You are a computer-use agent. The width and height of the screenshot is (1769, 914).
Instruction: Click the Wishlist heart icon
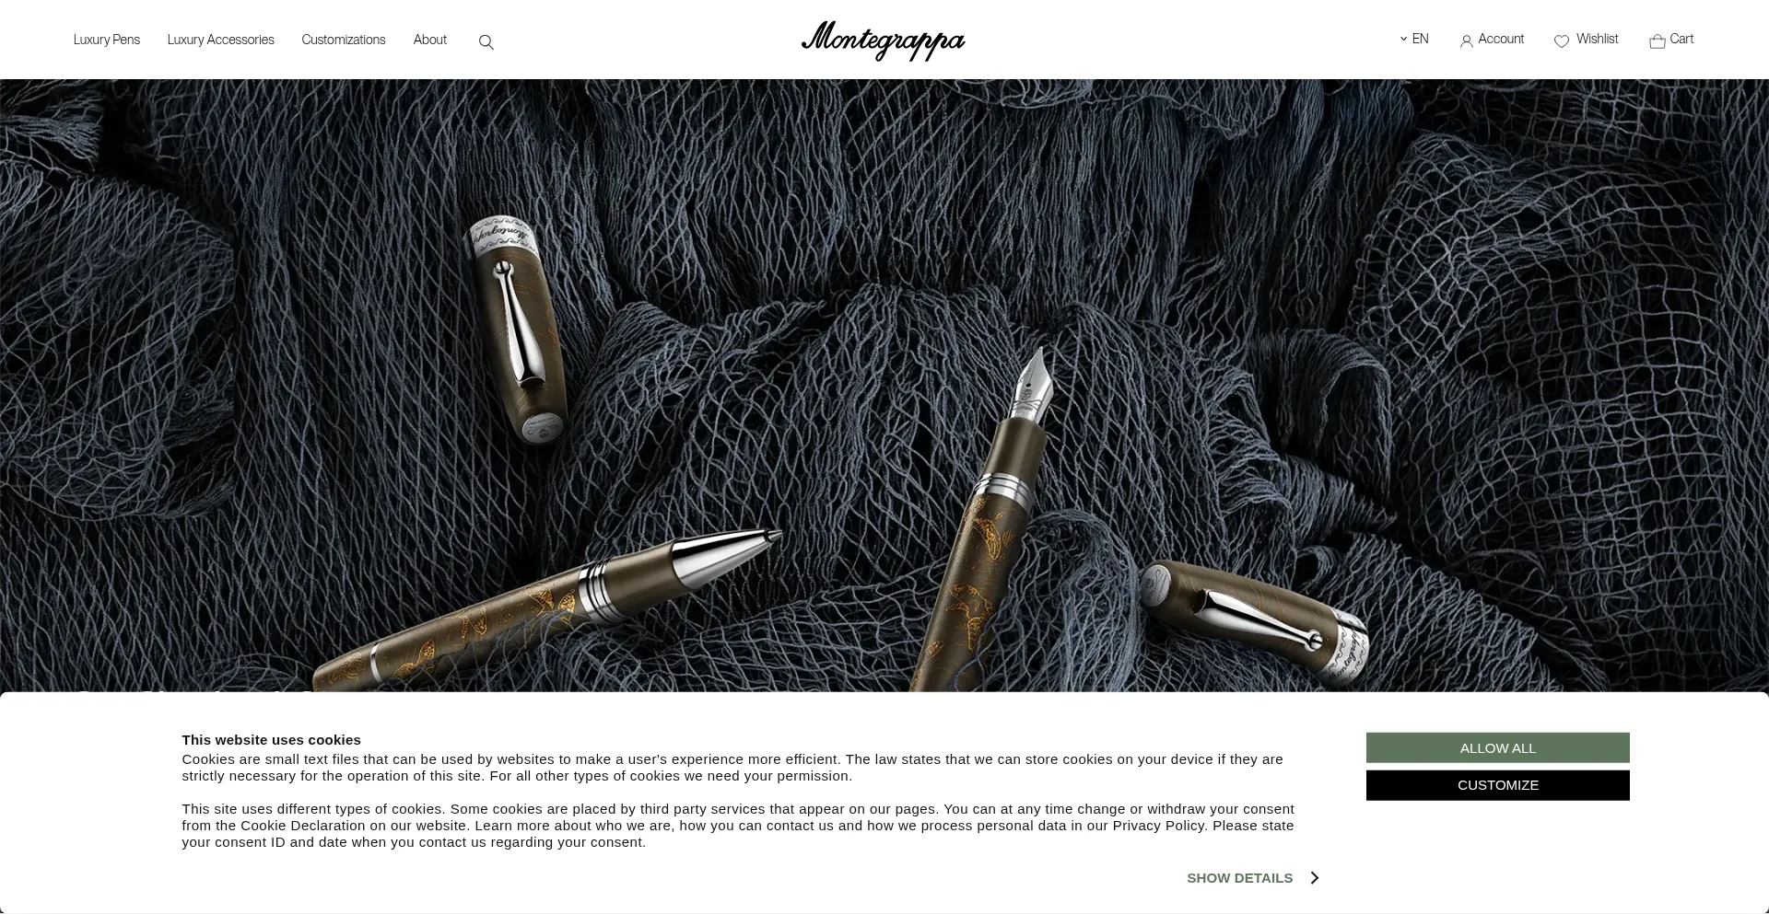[x=1562, y=40]
